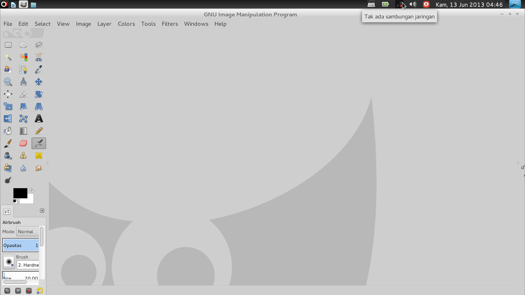The width and height of the screenshot is (525, 295).
Task: Reset colors to default black and white
Action: 15,201
